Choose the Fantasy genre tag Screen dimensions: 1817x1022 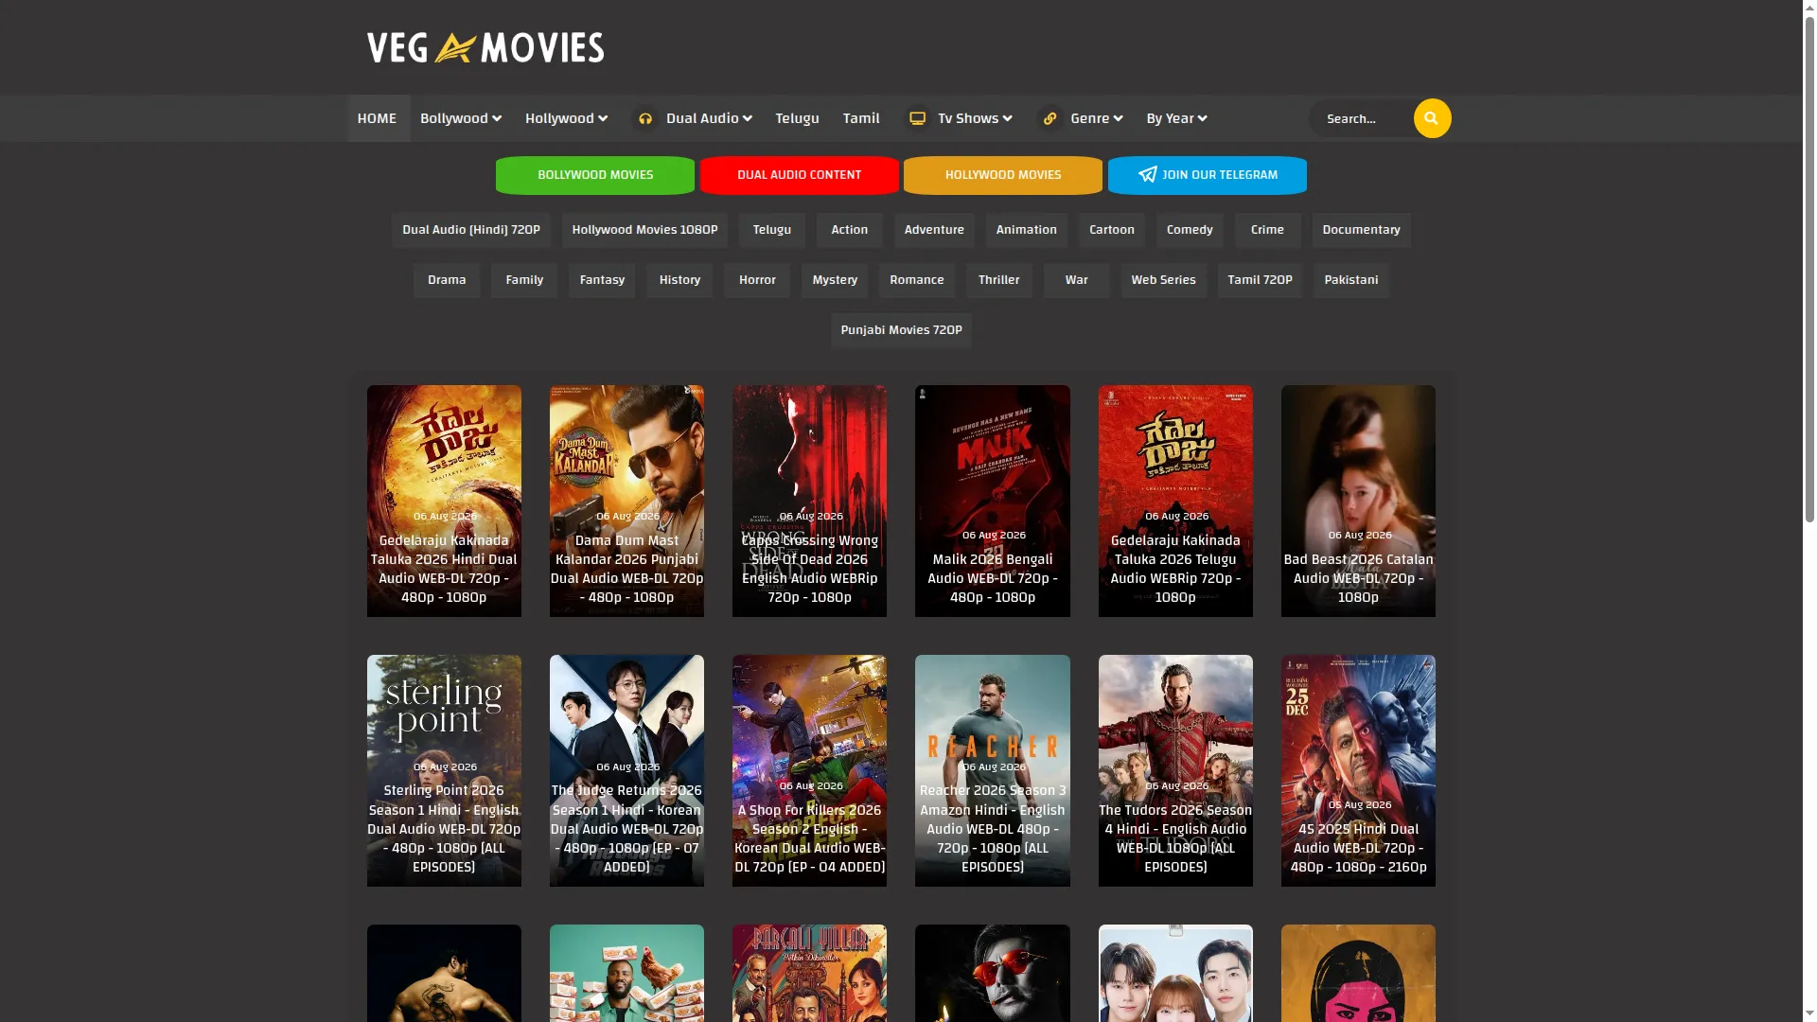(x=602, y=280)
